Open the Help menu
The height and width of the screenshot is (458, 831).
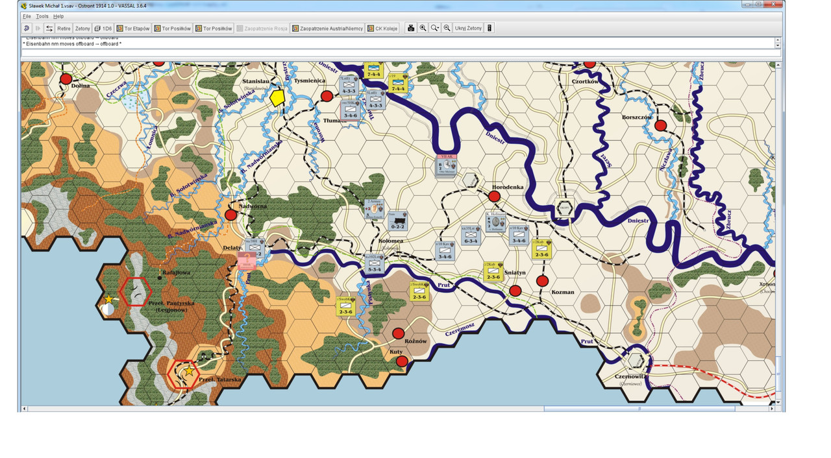(x=58, y=16)
